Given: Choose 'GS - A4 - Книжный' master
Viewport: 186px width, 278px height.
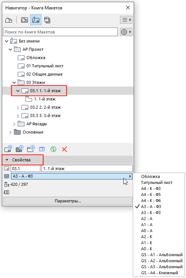Looking at the screenshot, I should 160,273.
